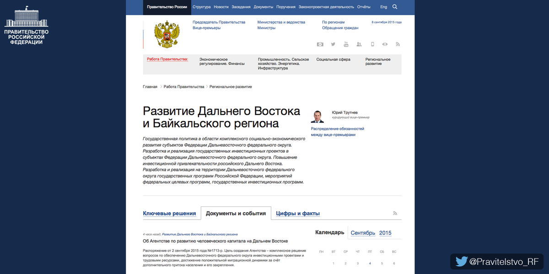Open the 'Новости' menu item

point(221,7)
